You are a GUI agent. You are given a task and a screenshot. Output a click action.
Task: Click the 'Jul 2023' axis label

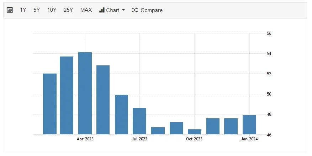tap(139, 139)
